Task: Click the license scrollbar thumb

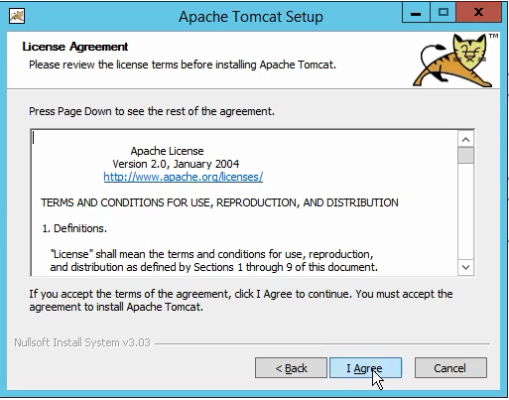Action: pyautogui.click(x=465, y=156)
